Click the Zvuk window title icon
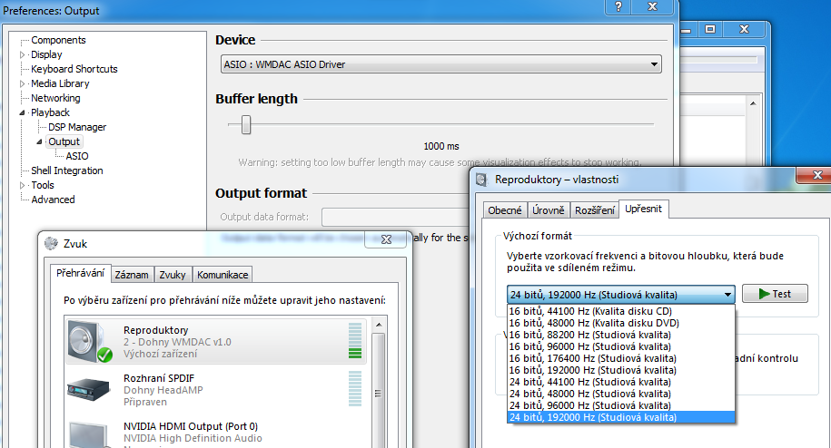 [52, 243]
